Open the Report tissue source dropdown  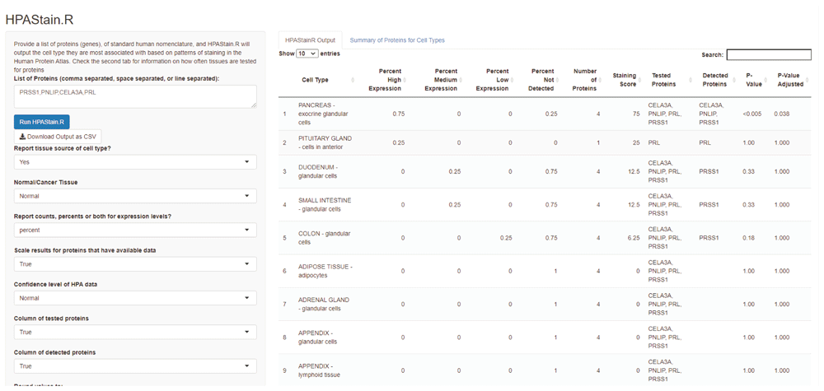point(135,162)
